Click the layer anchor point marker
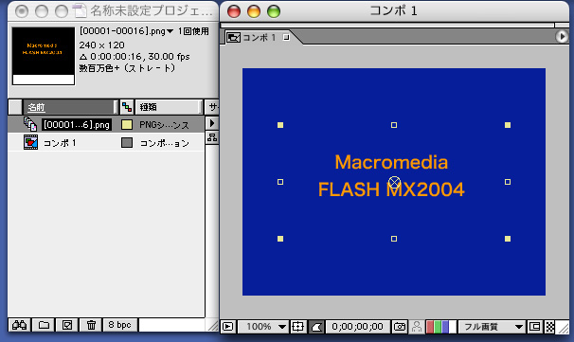This screenshot has width=574, height=342. coord(394,182)
